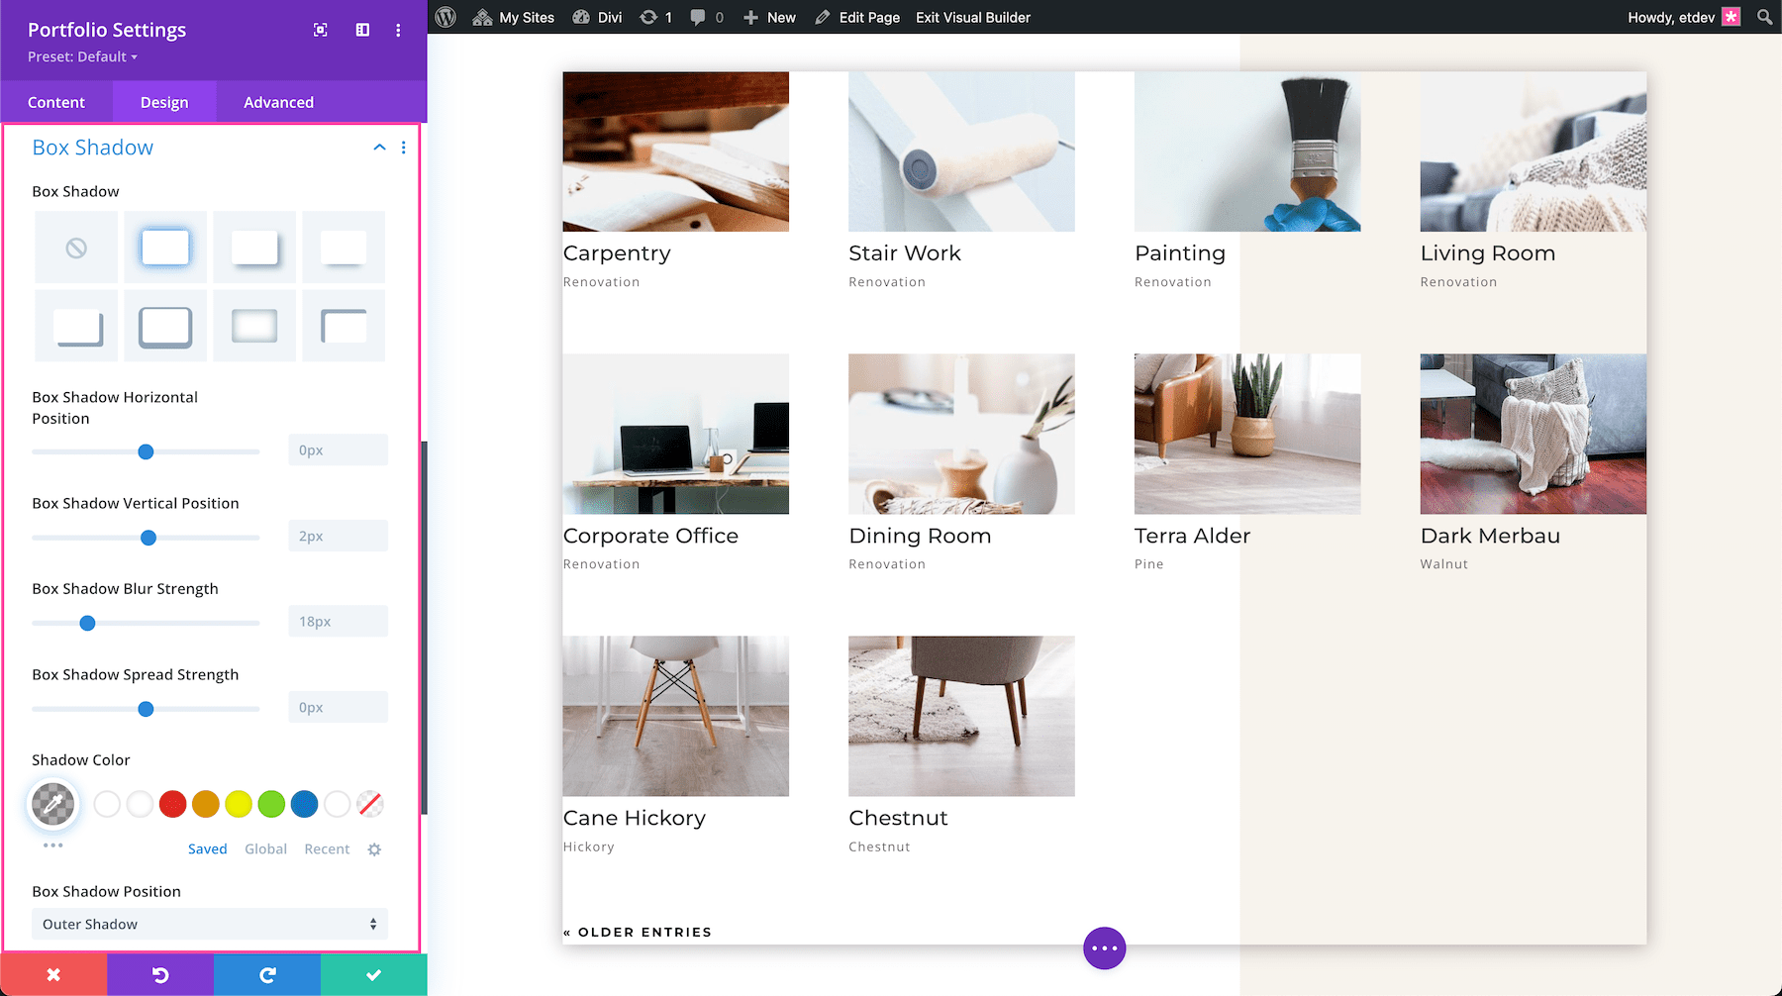Select the red shadow color swatch
Screen dimensions: 1782x996
(x=172, y=804)
